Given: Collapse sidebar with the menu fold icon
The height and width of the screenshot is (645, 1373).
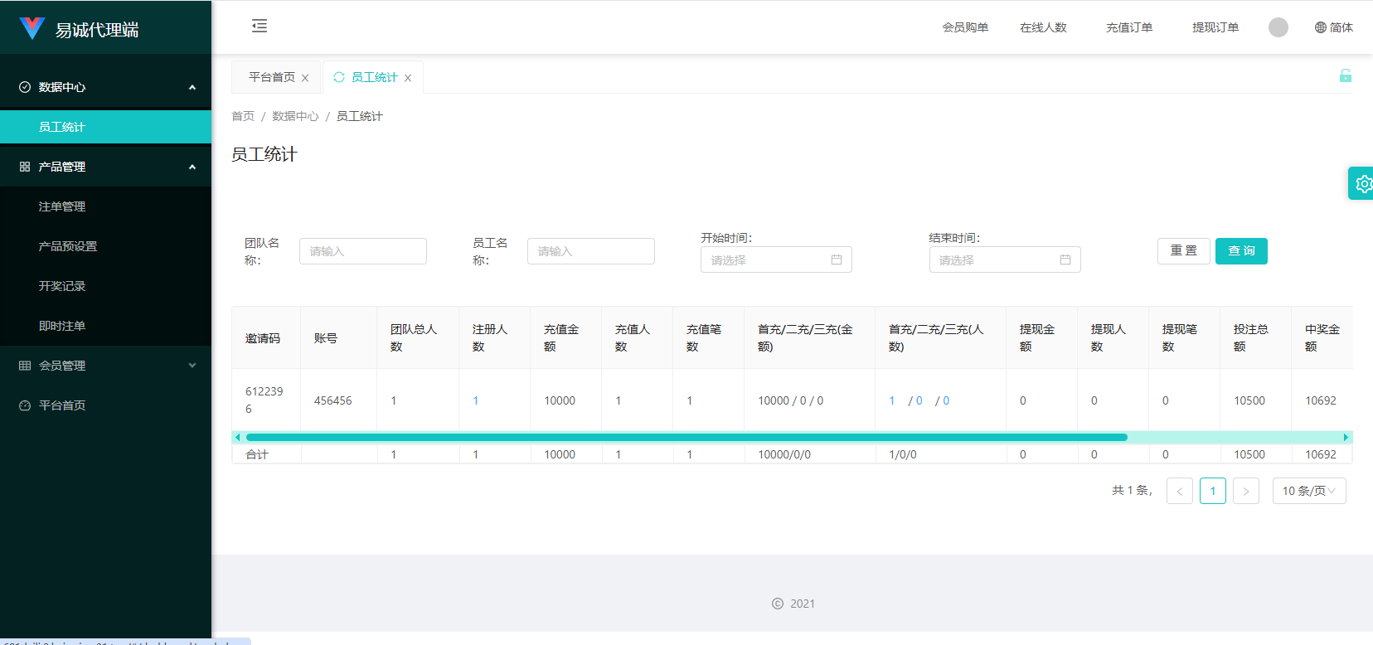Looking at the screenshot, I should pyautogui.click(x=260, y=26).
